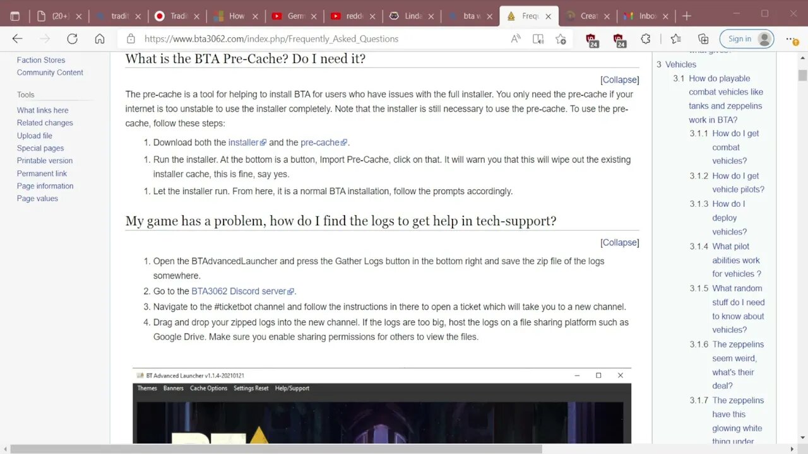Click the horizontal scrollbar at page bottom
The width and height of the screenshot is (808, 454).
[x=276, y=449]
